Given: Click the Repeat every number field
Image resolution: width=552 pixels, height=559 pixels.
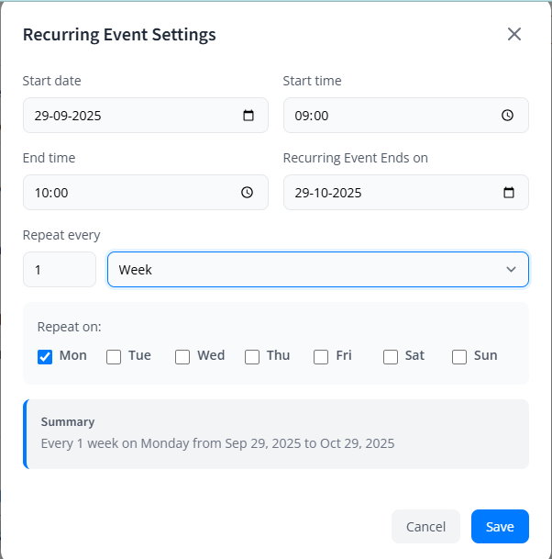Looking at the screenshot, I should tap(59, 270).
